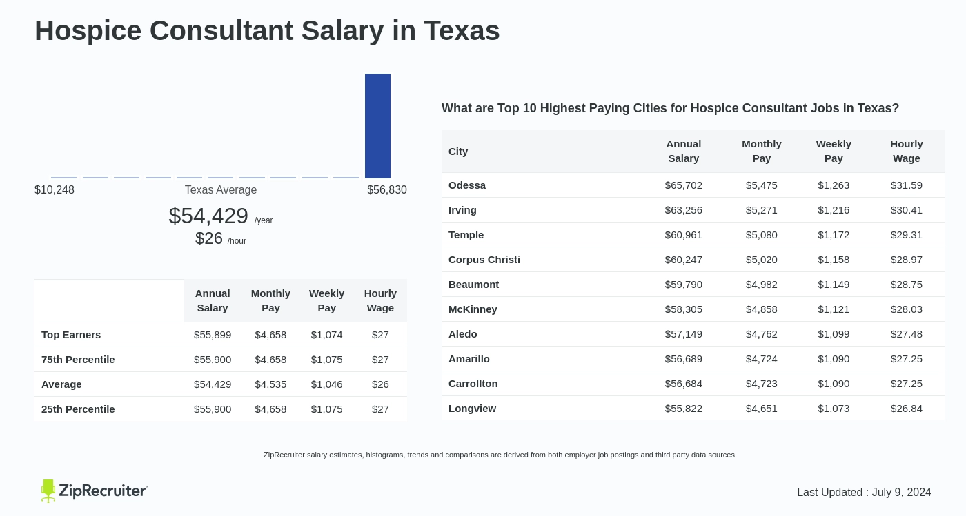
Task: Select Average weekly pay $1,046
Action: (x=326, y=384)
